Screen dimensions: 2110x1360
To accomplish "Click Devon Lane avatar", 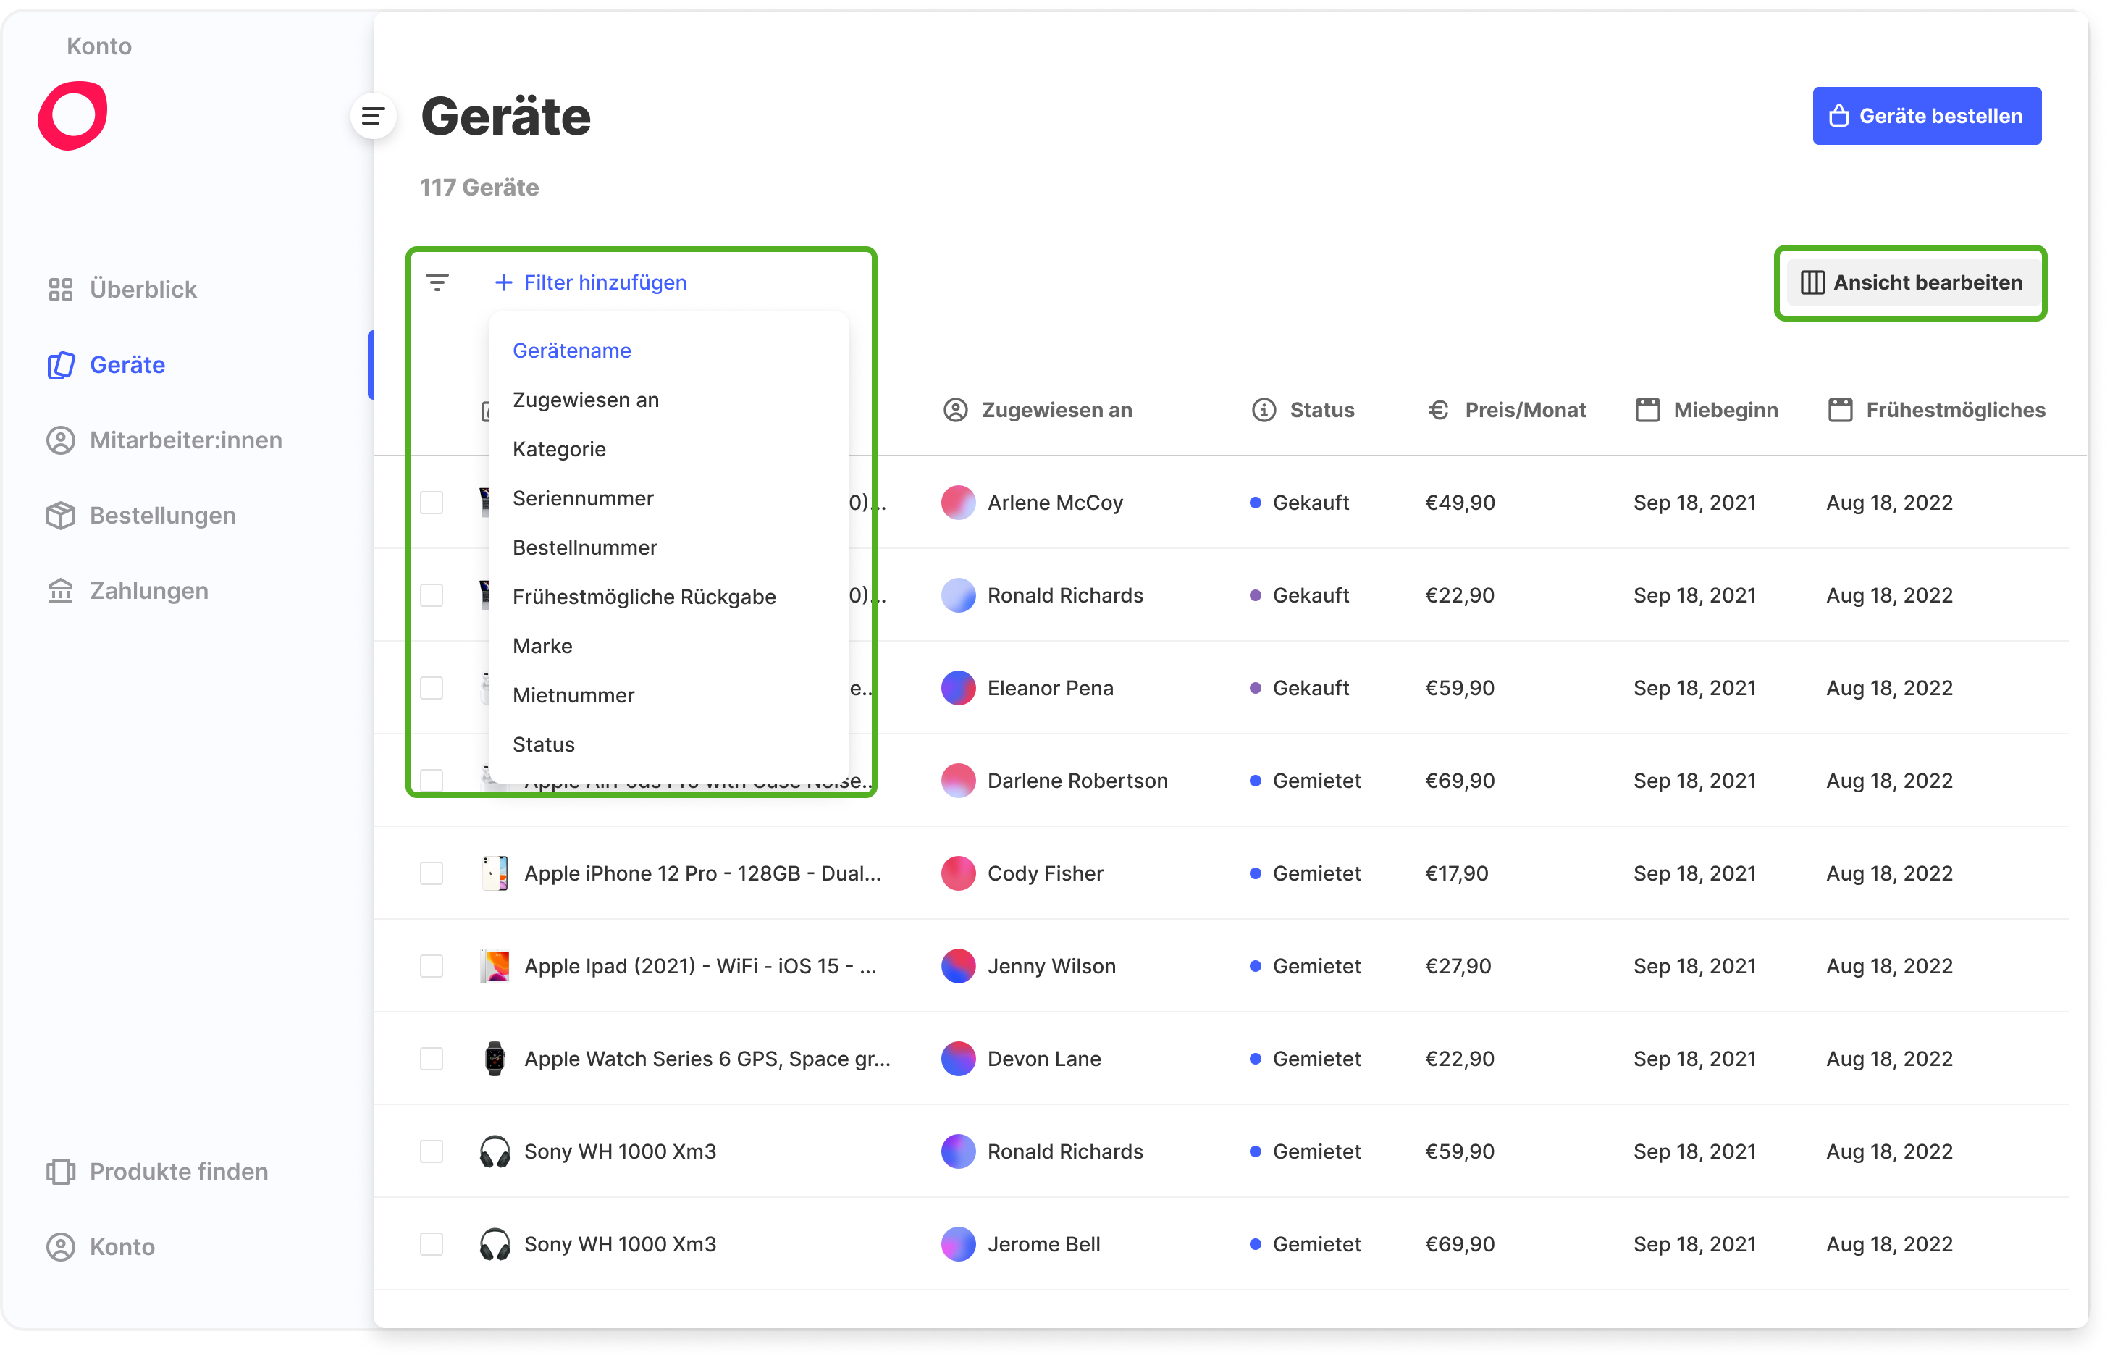I will [959, 1059].
